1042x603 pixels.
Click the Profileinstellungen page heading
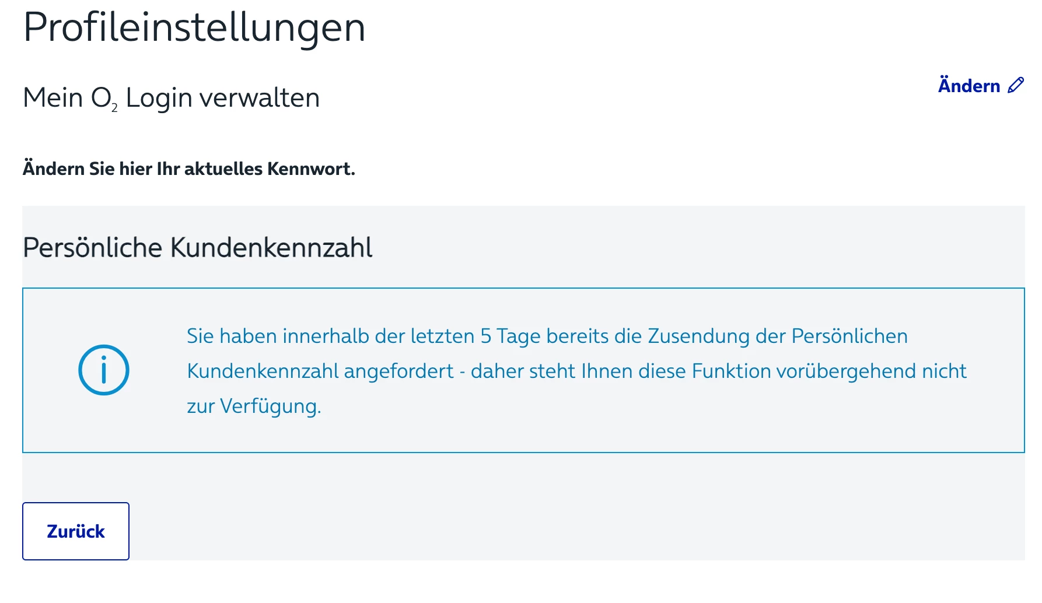pos(194,27)
